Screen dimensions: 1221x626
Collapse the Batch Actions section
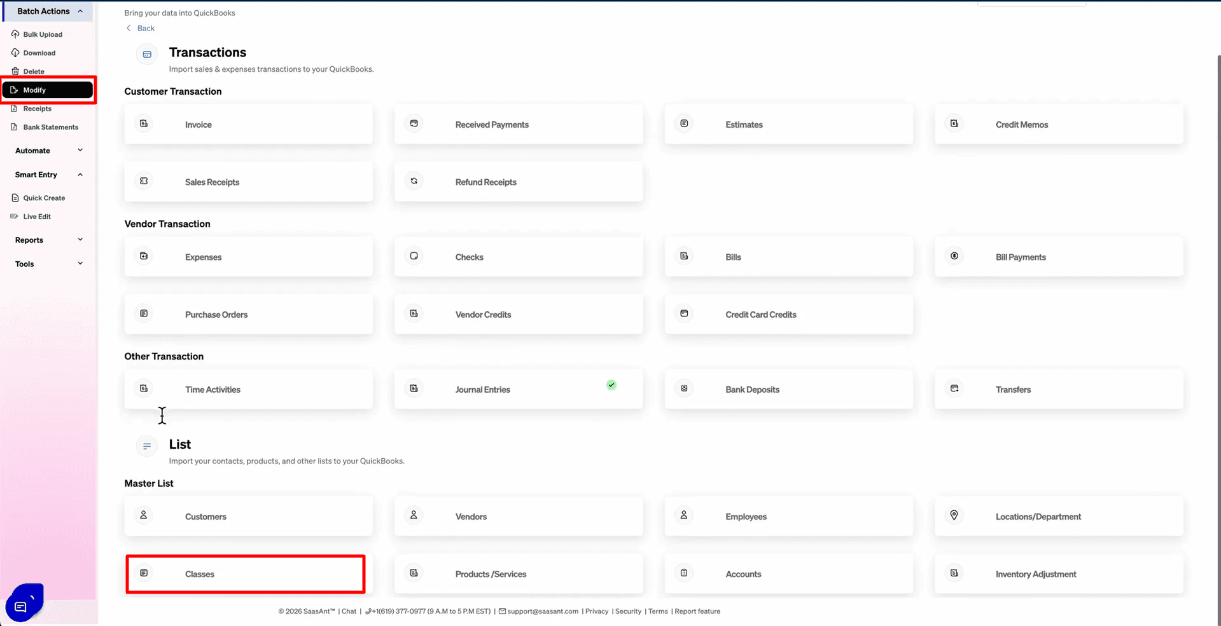(x=80, y=11)
